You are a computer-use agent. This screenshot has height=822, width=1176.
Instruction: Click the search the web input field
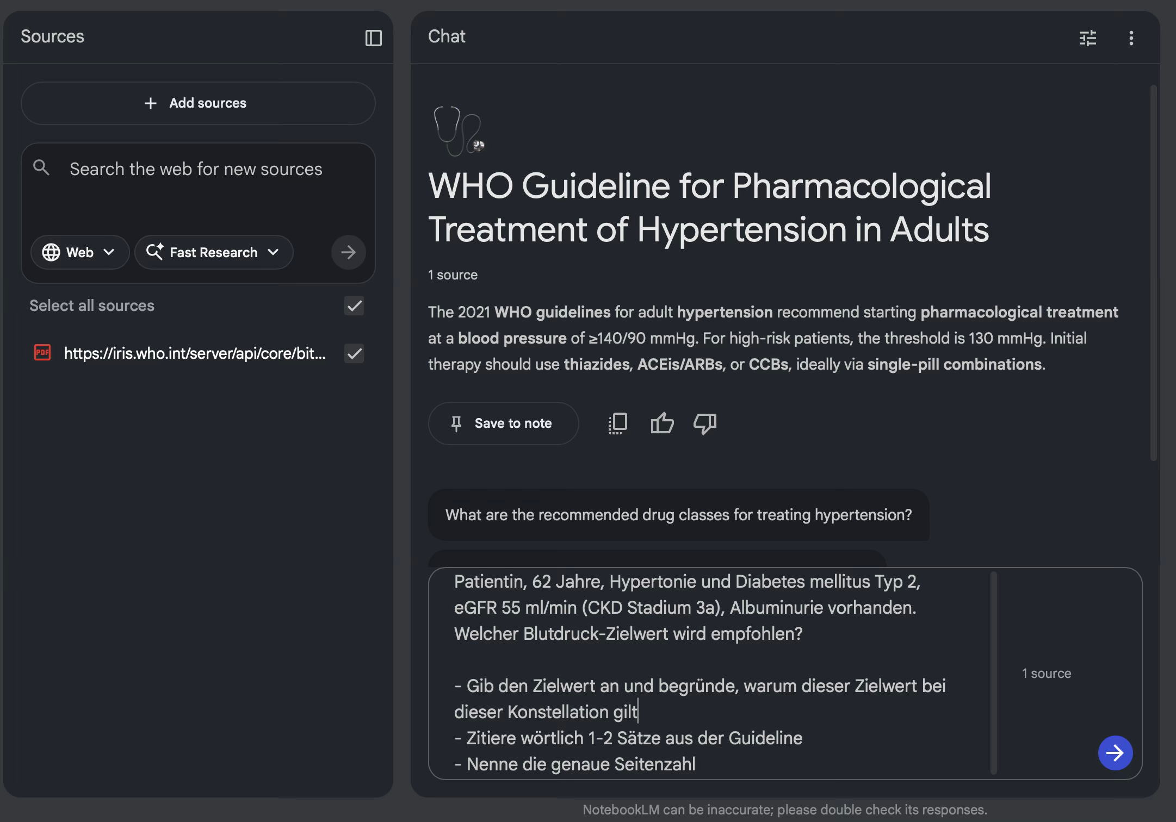click(196, 170)
